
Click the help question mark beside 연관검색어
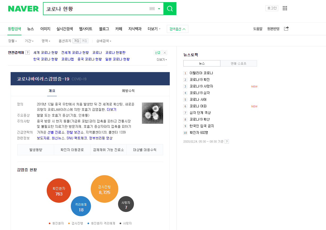click(x=28, y=52)
